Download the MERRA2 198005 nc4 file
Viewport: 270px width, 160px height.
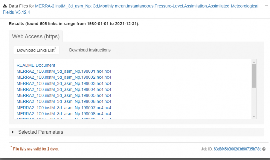pyautogui.click(x=64, y=95)
